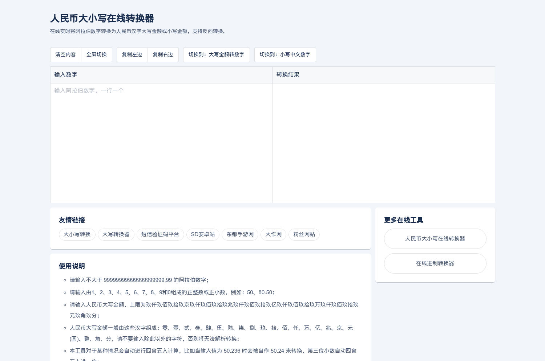The width and height of the screenshot is (545, 361).
Task: Click the 友情链接 section heading
Action: [x=72, y=220]
